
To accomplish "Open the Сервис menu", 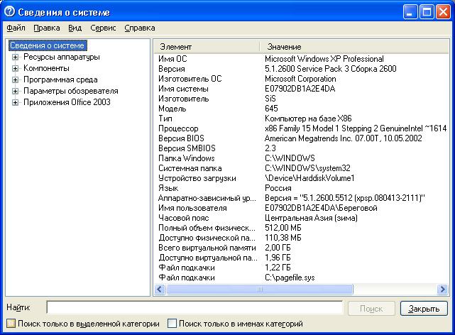I will coord(103,28).
